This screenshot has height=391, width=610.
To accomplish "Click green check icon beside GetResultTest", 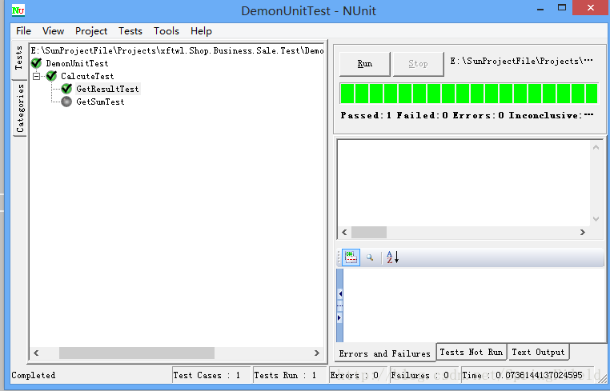I will tap(66, 89).
